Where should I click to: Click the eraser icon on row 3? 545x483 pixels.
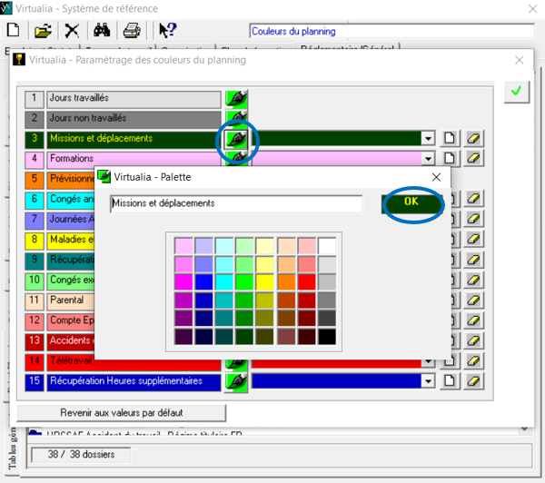(473, 139)
